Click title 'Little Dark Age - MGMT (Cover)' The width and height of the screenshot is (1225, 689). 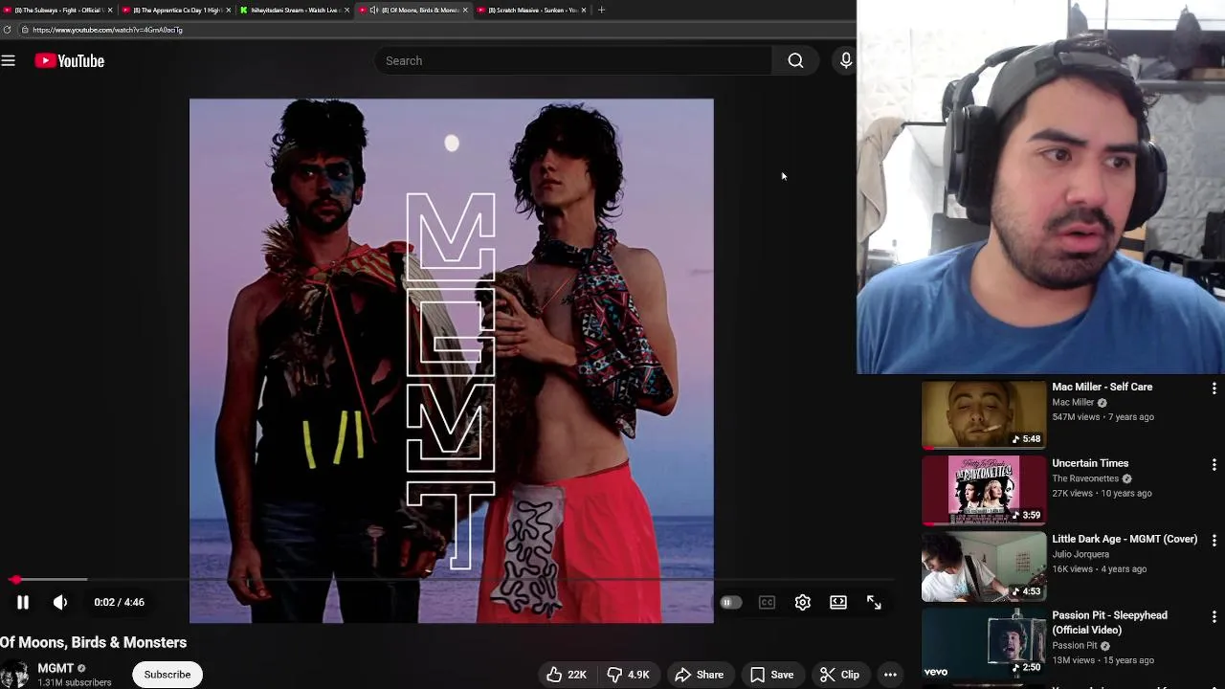[x=1125, y=539]
